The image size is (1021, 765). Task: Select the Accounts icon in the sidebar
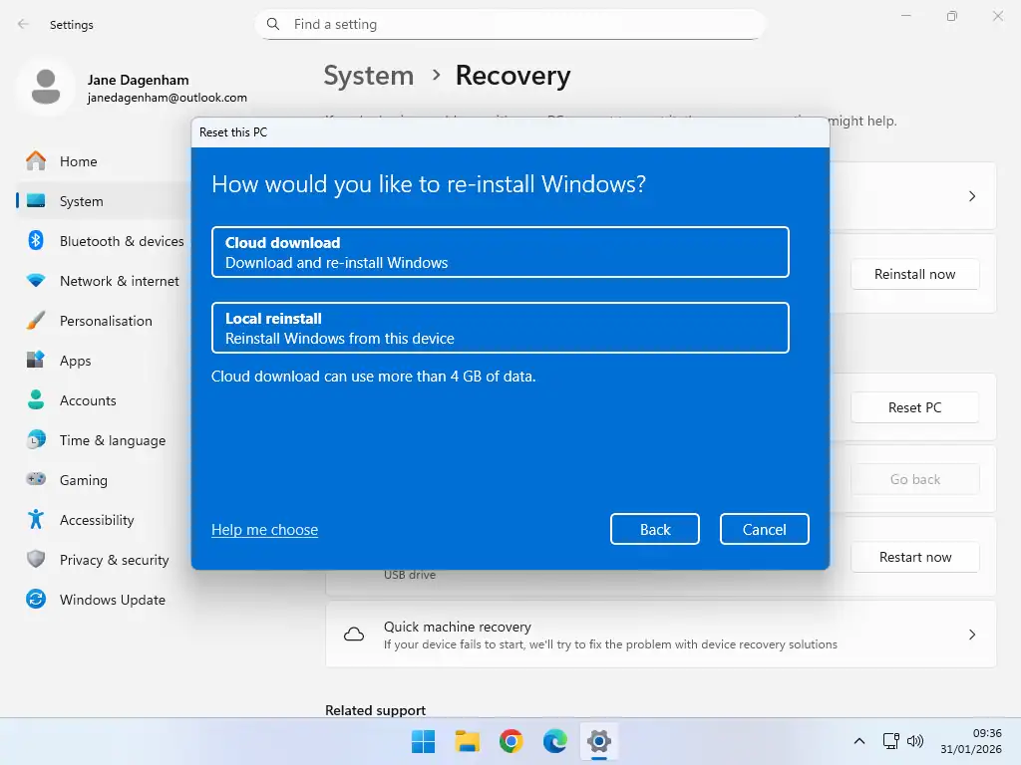[x=34, y=400]
